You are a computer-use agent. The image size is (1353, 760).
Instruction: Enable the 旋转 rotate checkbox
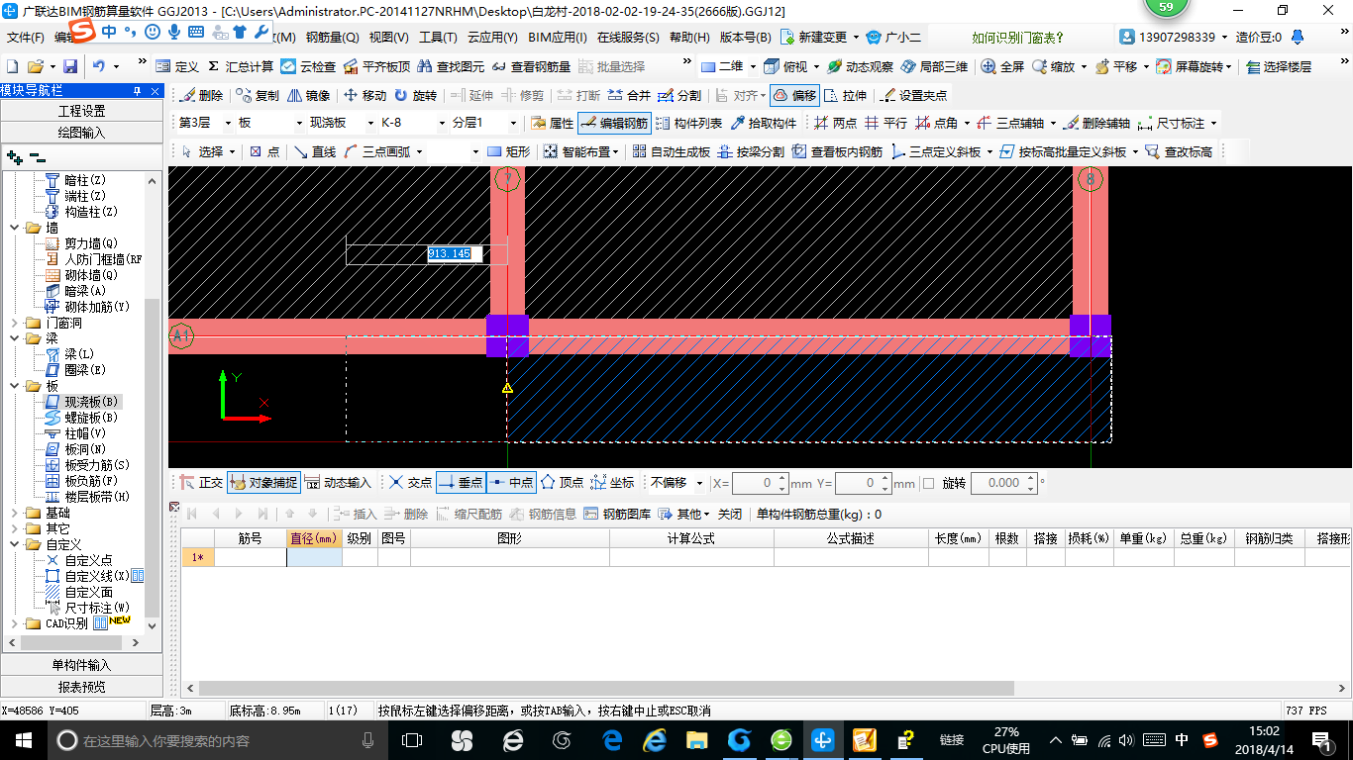(x=929, y=483)
